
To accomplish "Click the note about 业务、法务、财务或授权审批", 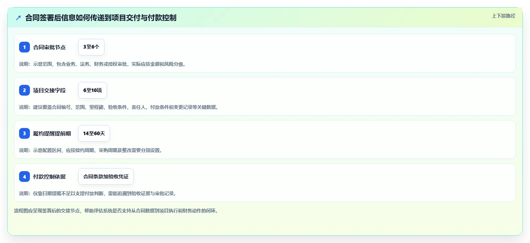I will (x=102, y=64).
